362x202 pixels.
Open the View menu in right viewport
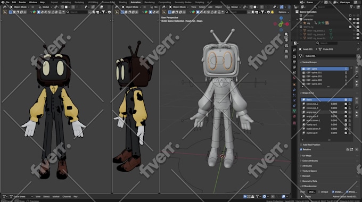[193, 7]
